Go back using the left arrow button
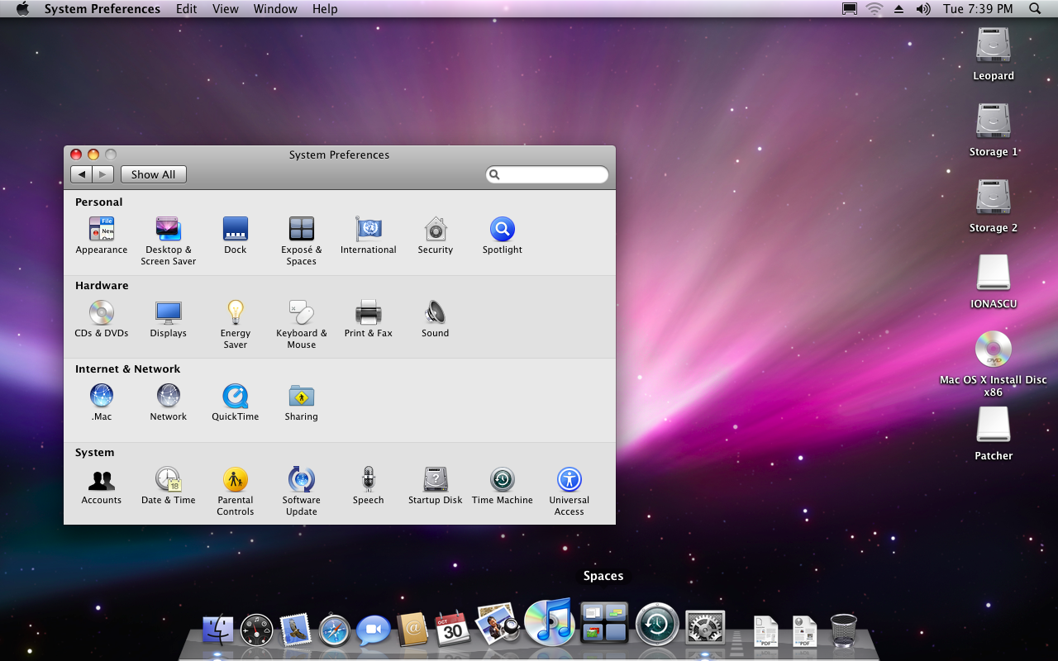 point(81,174)
